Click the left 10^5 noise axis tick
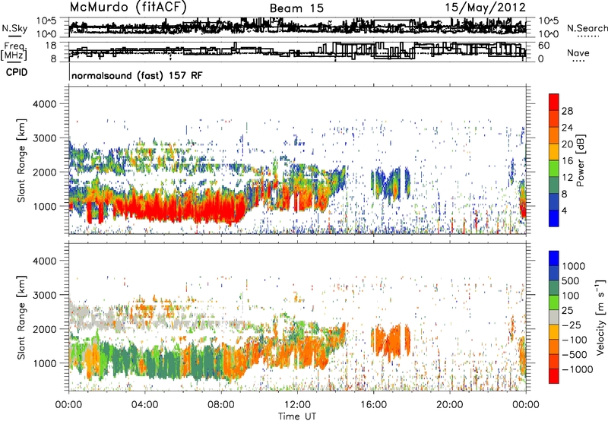608x421 pixels. click(46, 21)
